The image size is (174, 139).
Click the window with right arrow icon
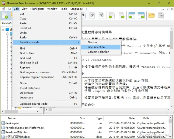(x=141, y=16)
